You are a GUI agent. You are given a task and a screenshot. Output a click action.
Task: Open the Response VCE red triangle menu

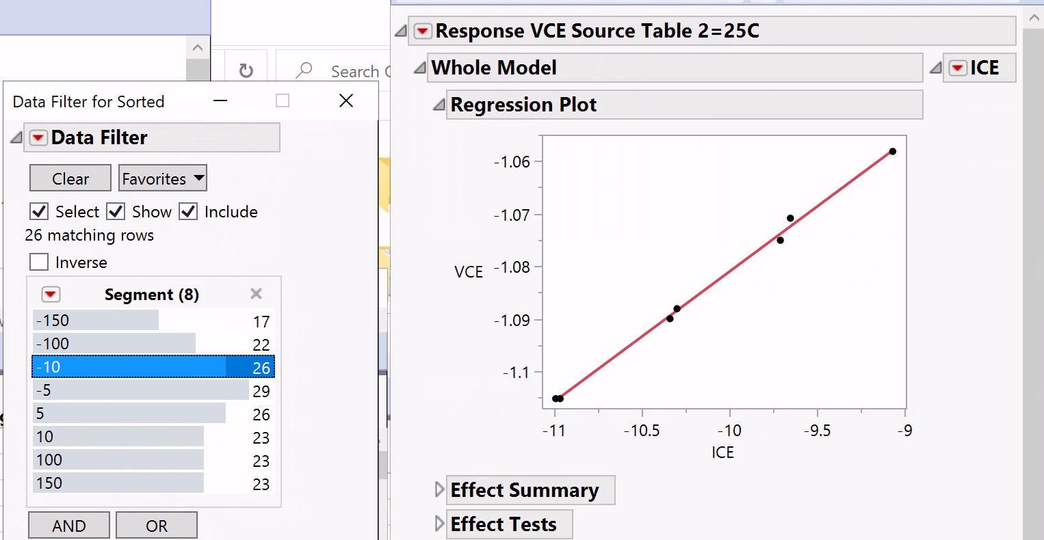point(423,31)
